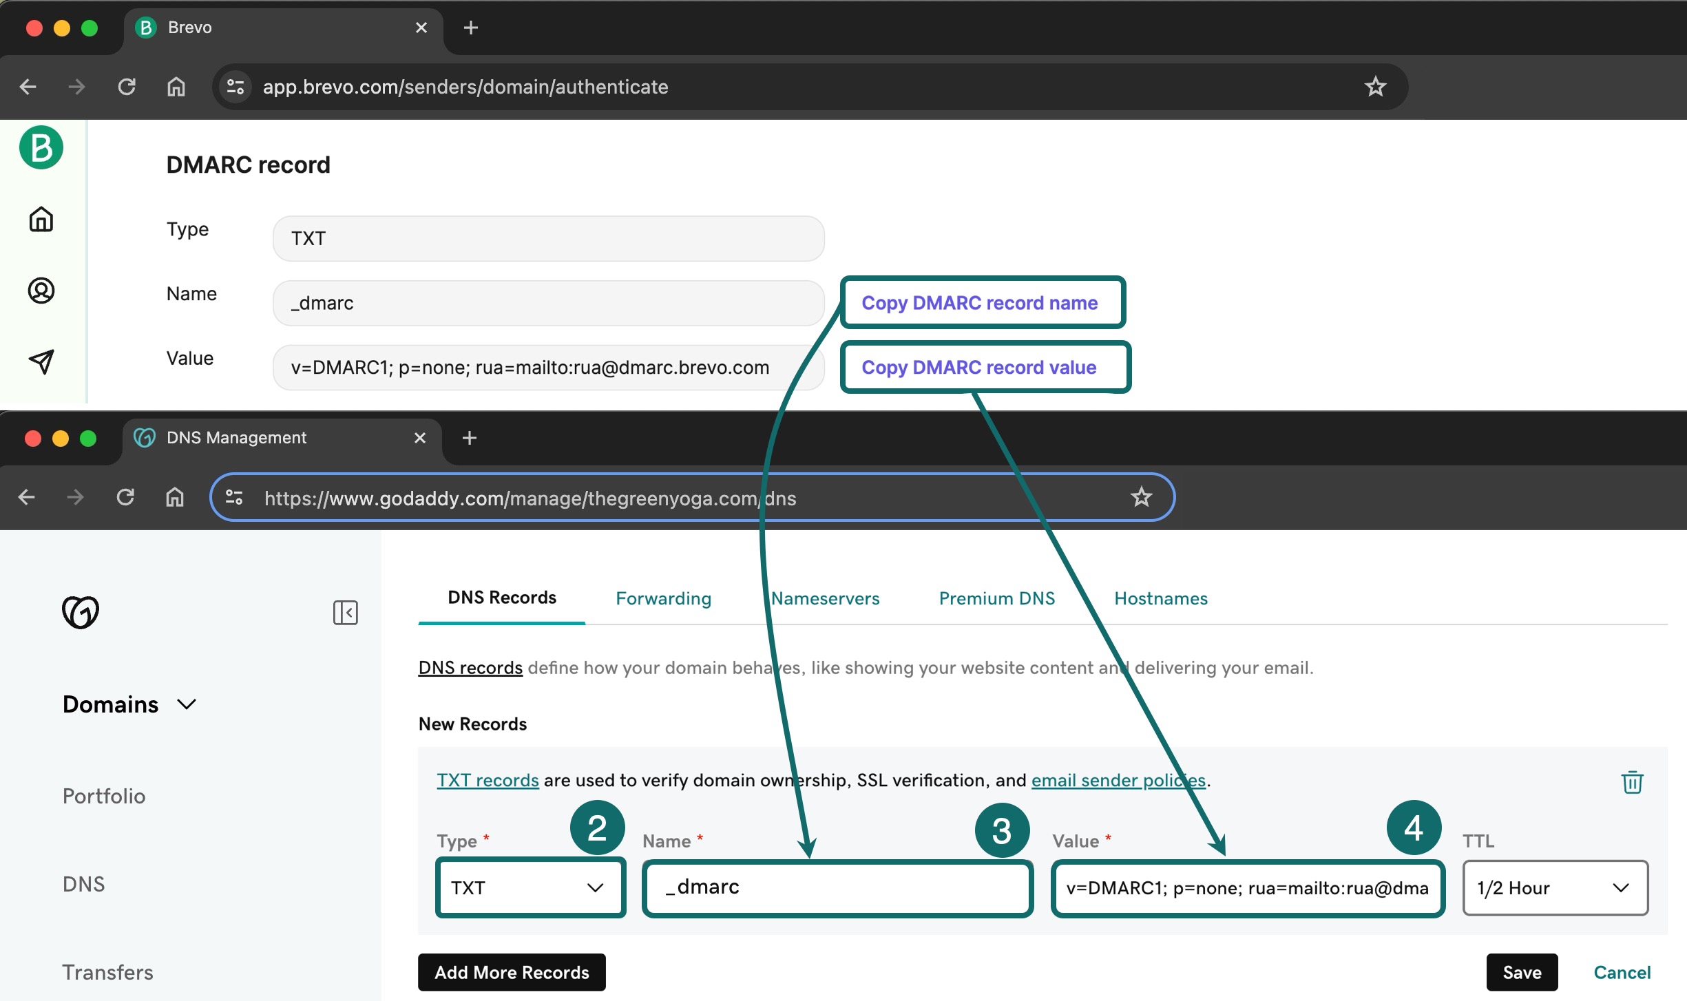
Task: Click Copy DMARC record value
Action: (979, 368)
